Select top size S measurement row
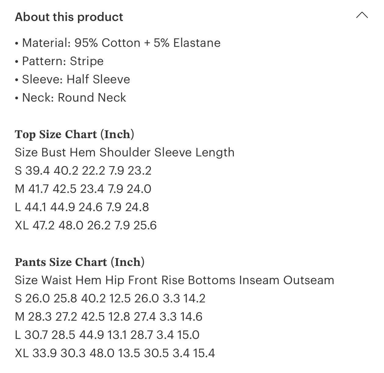Viewport: 384px width, 373px height. pyautogui.click(x=83, y=171)
